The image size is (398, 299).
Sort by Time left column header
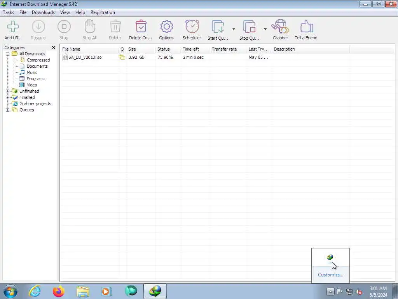(x=195, y=49)
